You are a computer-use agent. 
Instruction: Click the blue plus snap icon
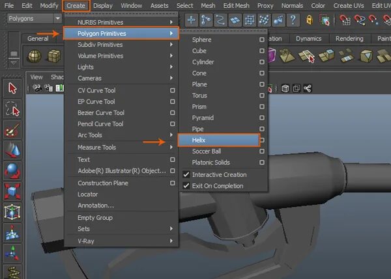[191, 20]
